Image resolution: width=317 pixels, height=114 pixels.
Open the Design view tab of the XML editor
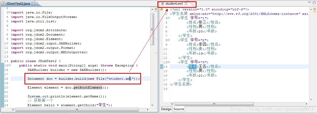pos(166,109)
